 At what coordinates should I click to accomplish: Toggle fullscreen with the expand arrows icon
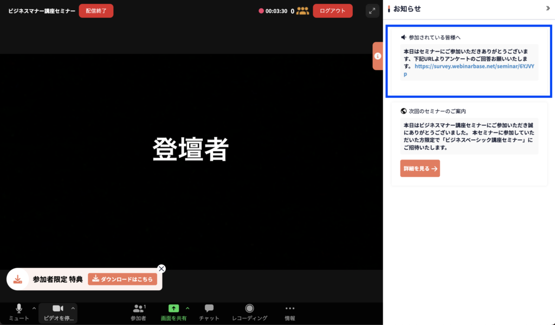[372, 11]
